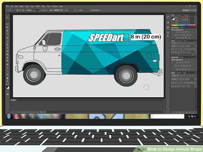Toggle lock all in upper Layers panel
203x152 pixels.
[184, 52]
